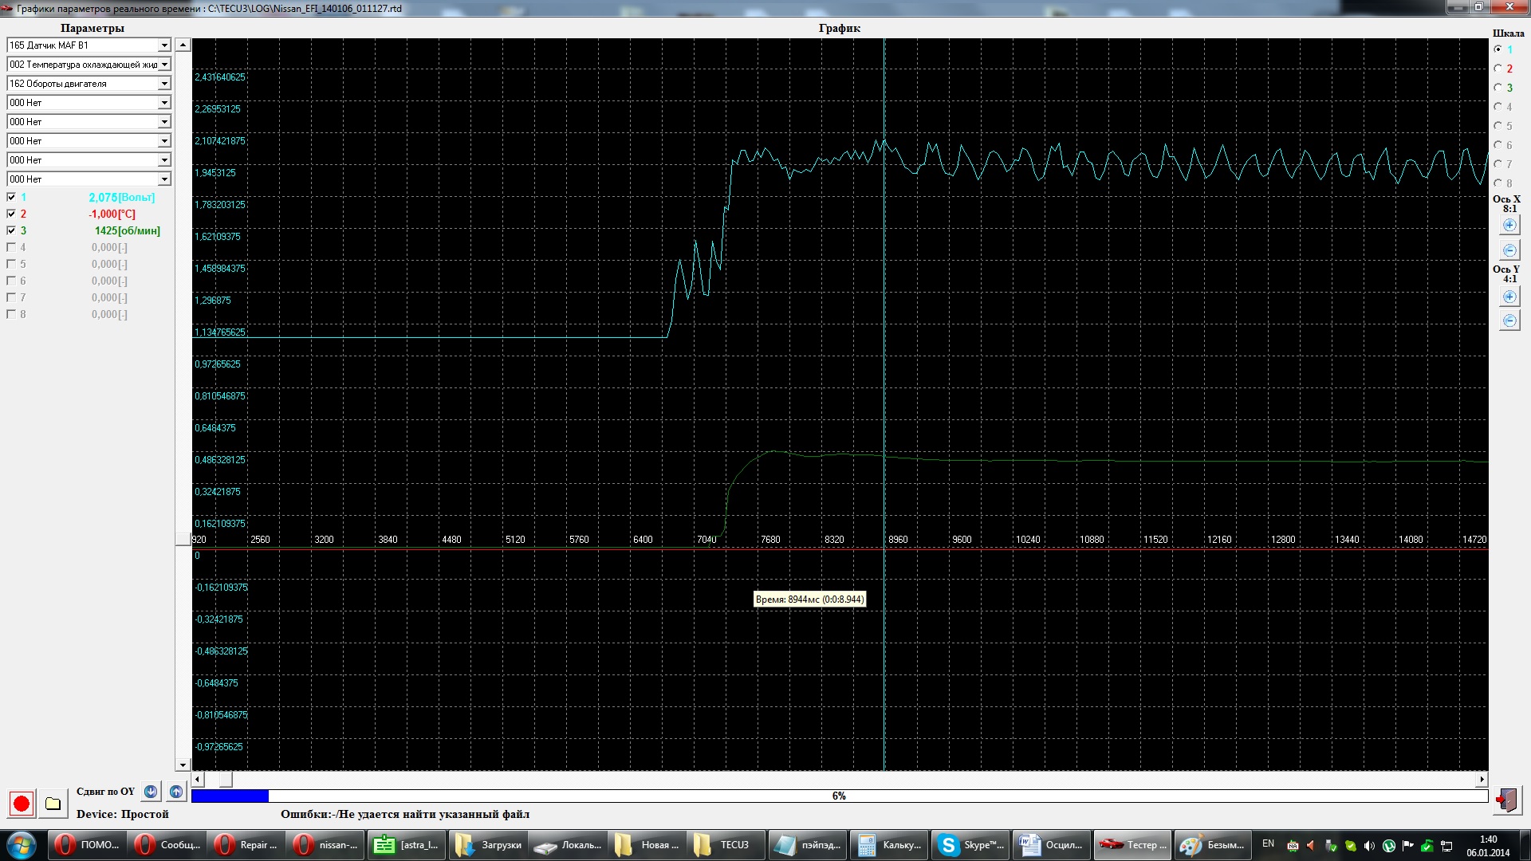Click the '2,075[Вольт]' value readout
This screenshot has height=861, width=1531.
(122, 197)
